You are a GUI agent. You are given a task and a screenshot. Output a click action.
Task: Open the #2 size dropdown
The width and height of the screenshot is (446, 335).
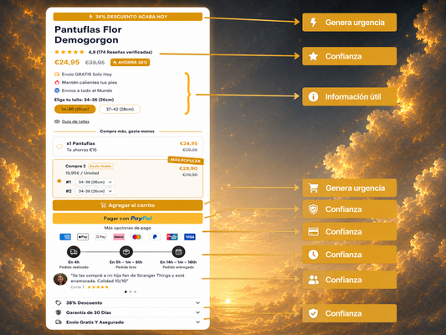point(95,191)
